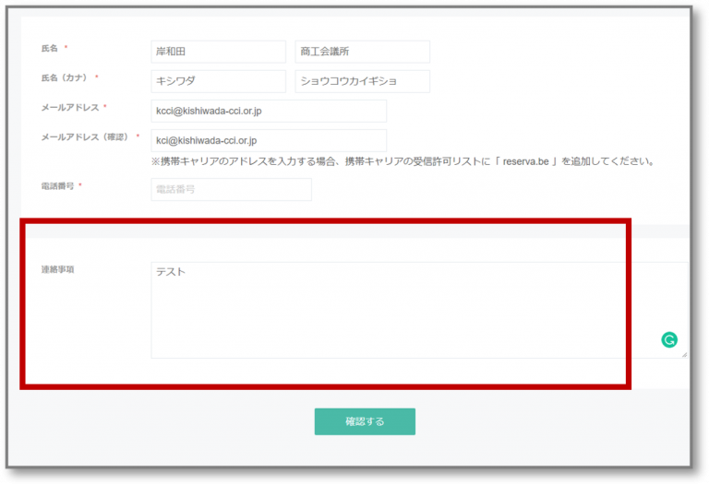Click the empty 電話番号 phone input

pyautogui.click(x=231, y=189)
